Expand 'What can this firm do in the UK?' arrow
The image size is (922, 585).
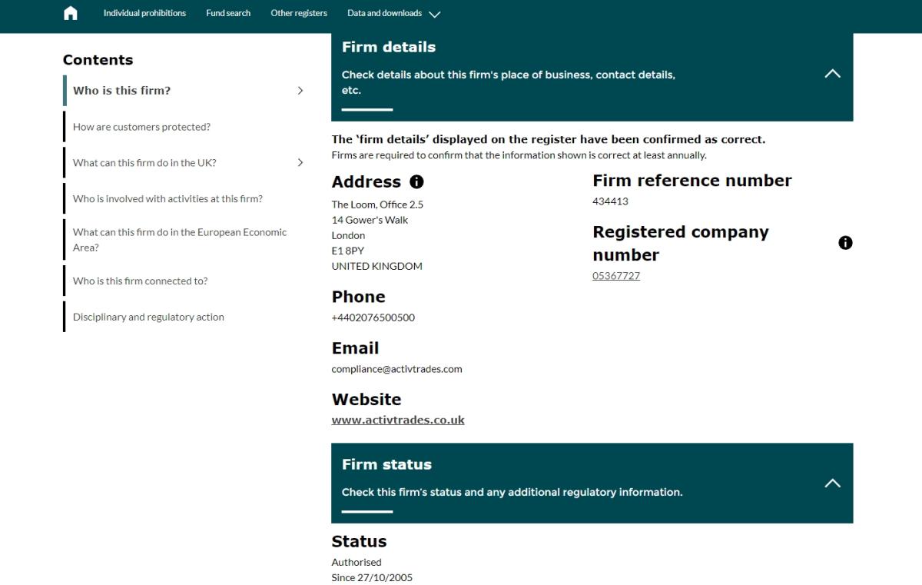[x=300, y=163]
